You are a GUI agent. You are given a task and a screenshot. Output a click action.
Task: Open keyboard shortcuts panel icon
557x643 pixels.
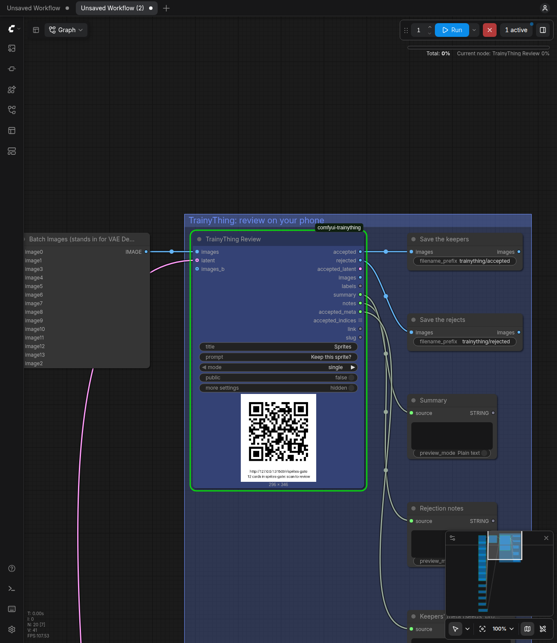tap(12, 609)
